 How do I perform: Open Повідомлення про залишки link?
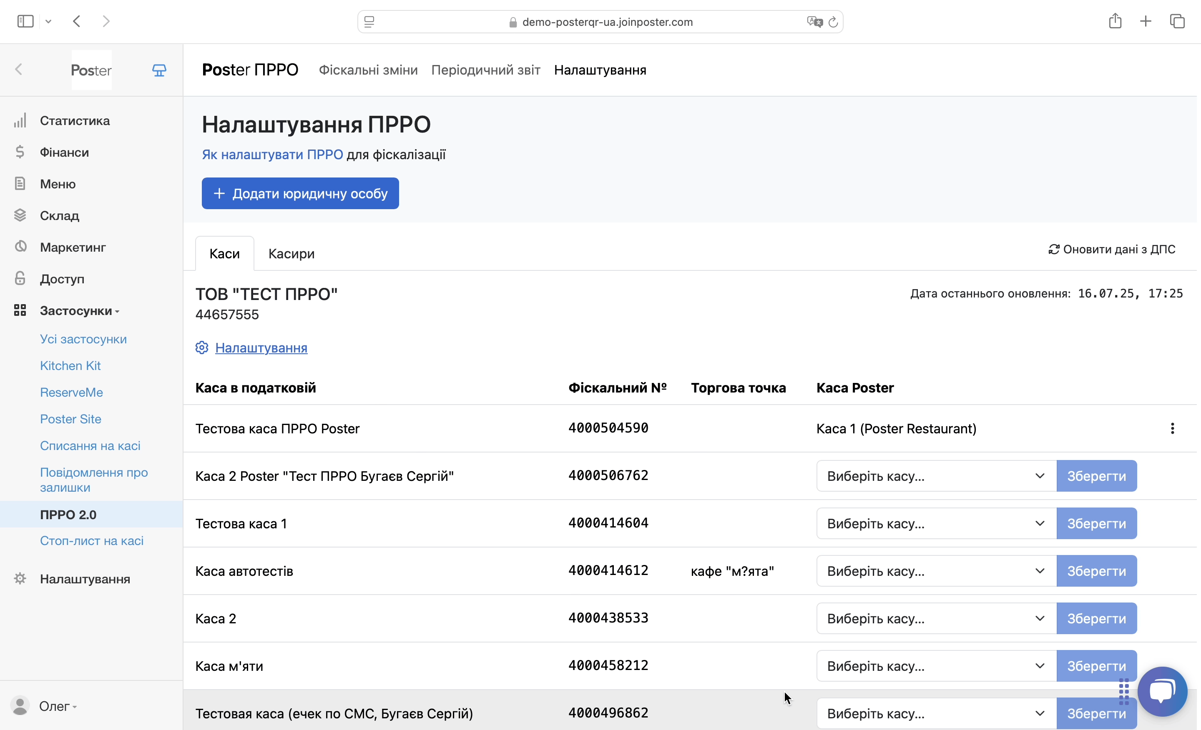click(x=93, y=480)
